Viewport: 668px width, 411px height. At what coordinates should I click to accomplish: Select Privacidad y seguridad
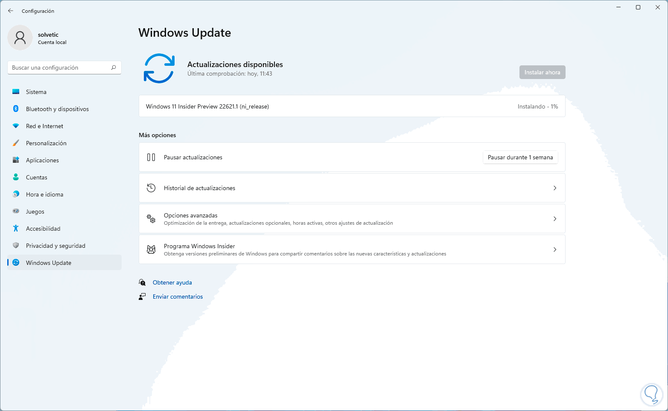pyautogui.click(x=64, y=245)
